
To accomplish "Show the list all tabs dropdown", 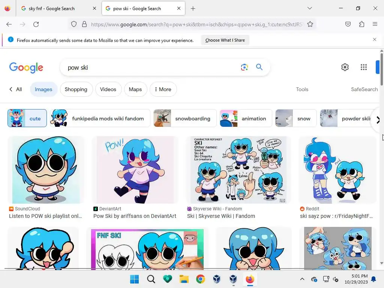I will click(310, 8).
